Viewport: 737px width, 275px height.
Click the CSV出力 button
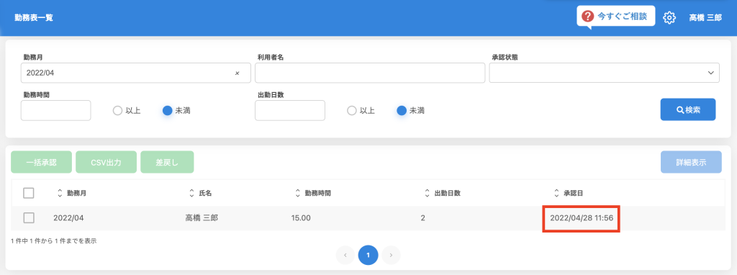click(x=107, y=162)
